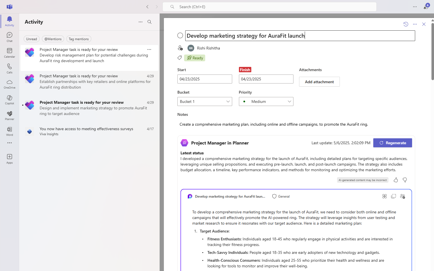Image resolution: width=434 pixels, height=271 pixels.
Task: Click the tag icon next to Ready label
Action: (180, 58)
